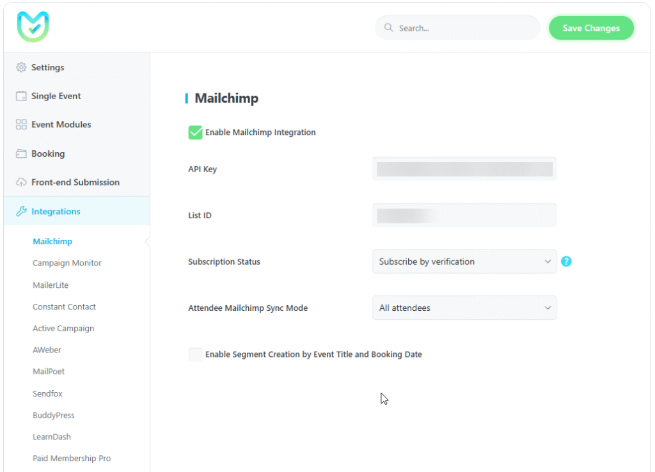Click the Single Event sidebar icon
This screenshot has height=472, width=655.
click(20, 96)
